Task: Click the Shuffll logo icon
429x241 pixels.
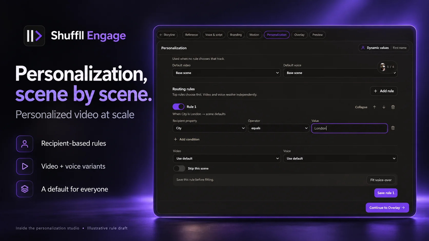Action: click(x=34, y=36)
